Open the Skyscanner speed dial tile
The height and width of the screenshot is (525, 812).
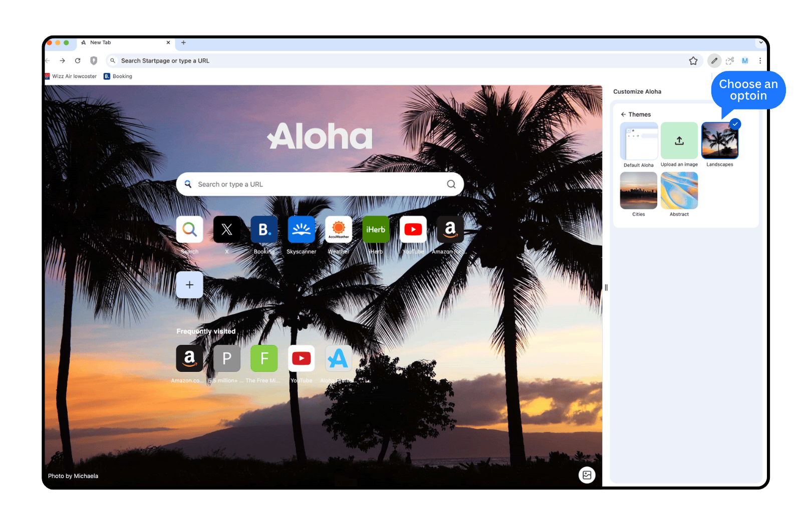click(x=301, y=229)
